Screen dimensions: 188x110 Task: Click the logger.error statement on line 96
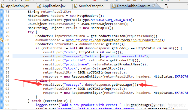[99, 105]
